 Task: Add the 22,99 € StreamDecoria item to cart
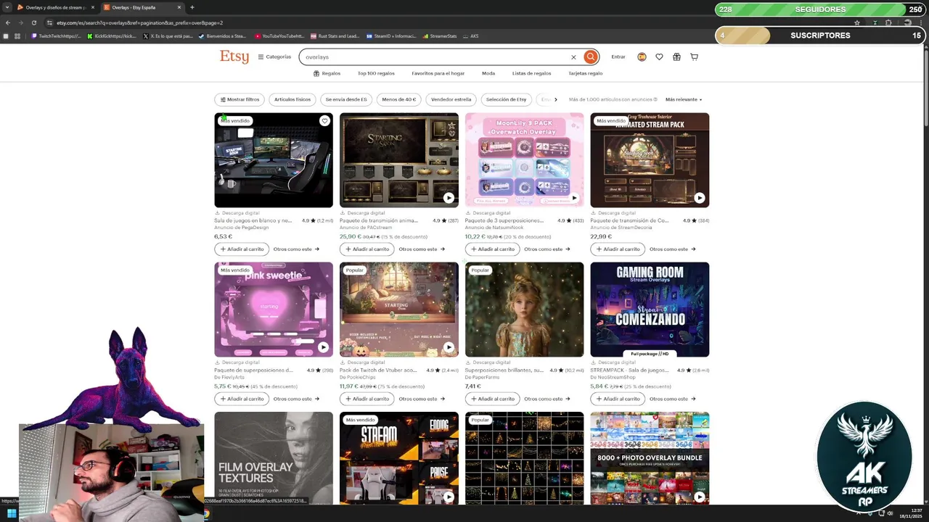coord(618,249)
